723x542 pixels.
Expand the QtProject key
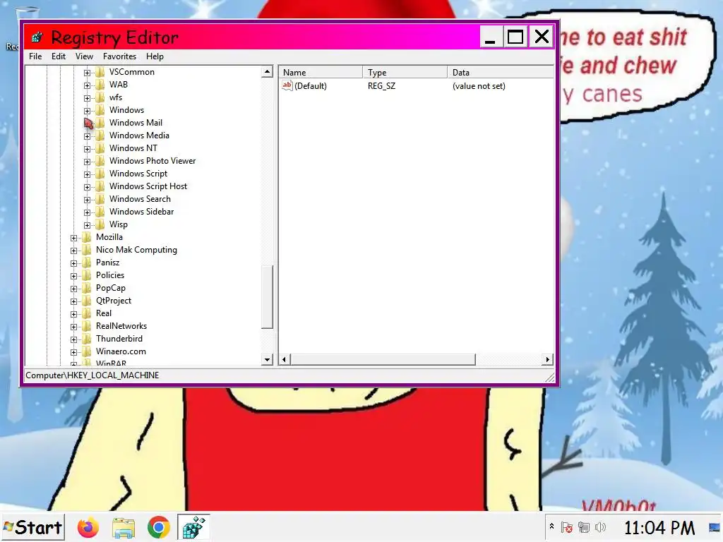73,301
